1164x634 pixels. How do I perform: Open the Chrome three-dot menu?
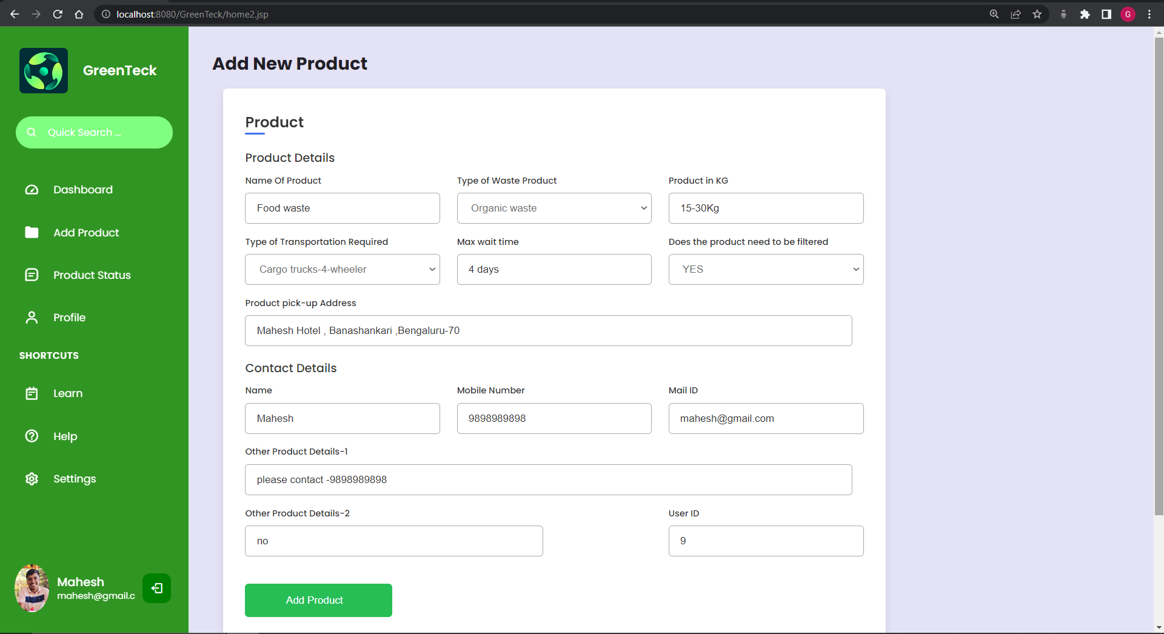[1150, 14]
